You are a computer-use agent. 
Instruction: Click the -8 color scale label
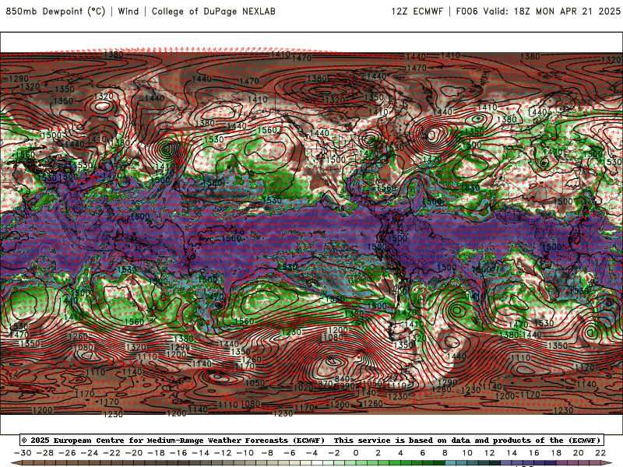[x=267, y=453]
